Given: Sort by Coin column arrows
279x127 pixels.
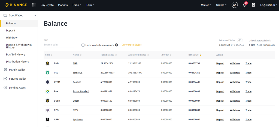Looking at the screenshot, I should (x=51, y=55).
